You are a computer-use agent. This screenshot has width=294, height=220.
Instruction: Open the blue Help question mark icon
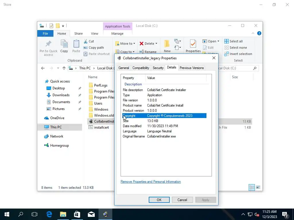259,33
